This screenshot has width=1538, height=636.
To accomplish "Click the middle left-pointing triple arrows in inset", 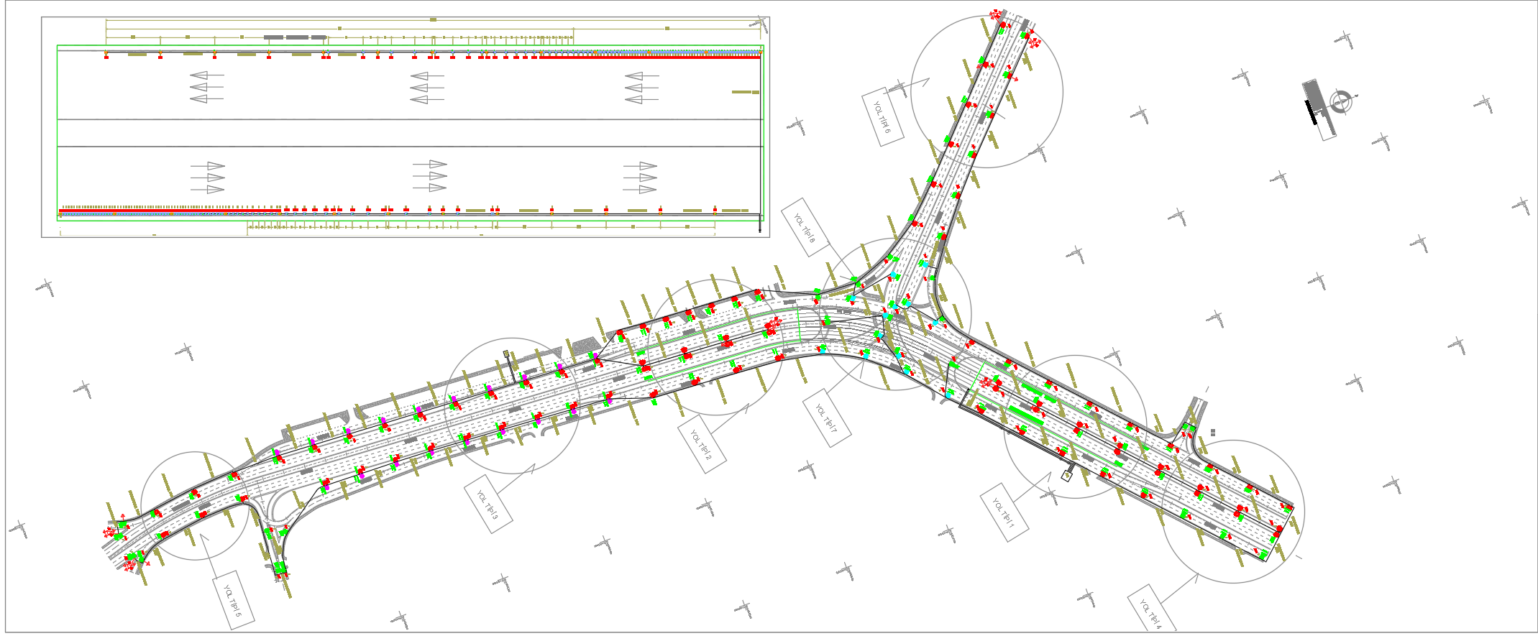I will (x=428, y=88).
